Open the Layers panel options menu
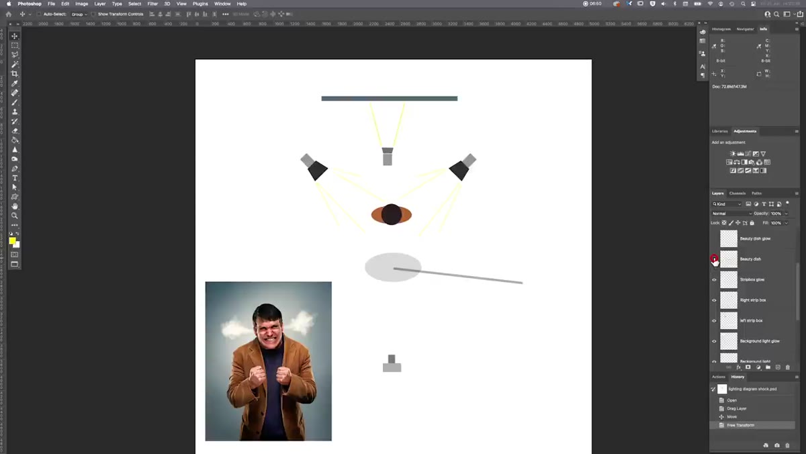 797,193
